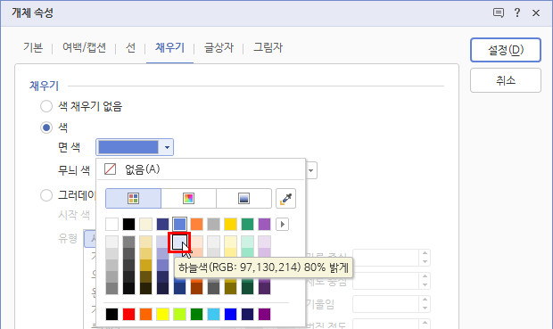
Task: Select the 채우기 tab
Action: coord(169,47)
